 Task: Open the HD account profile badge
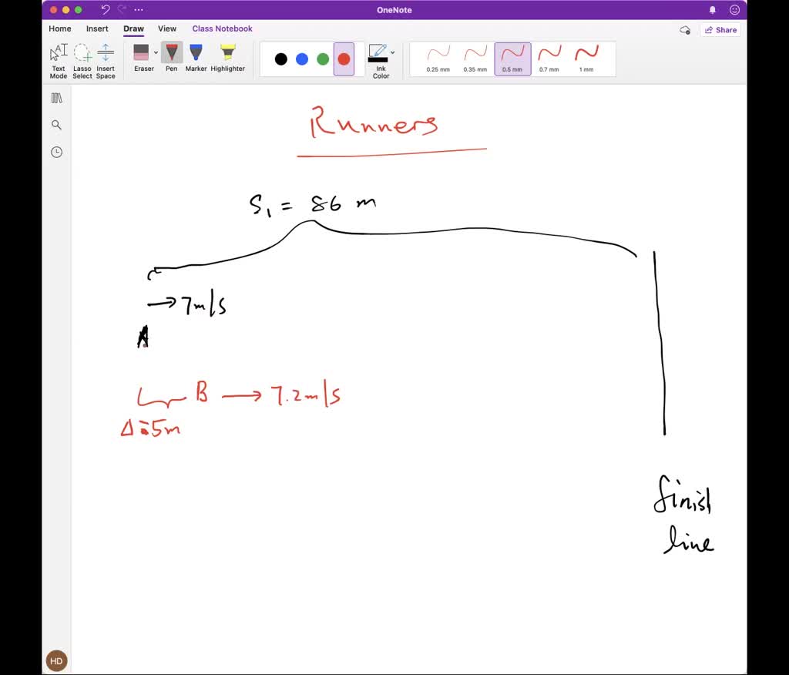click(x=56, y=661)
